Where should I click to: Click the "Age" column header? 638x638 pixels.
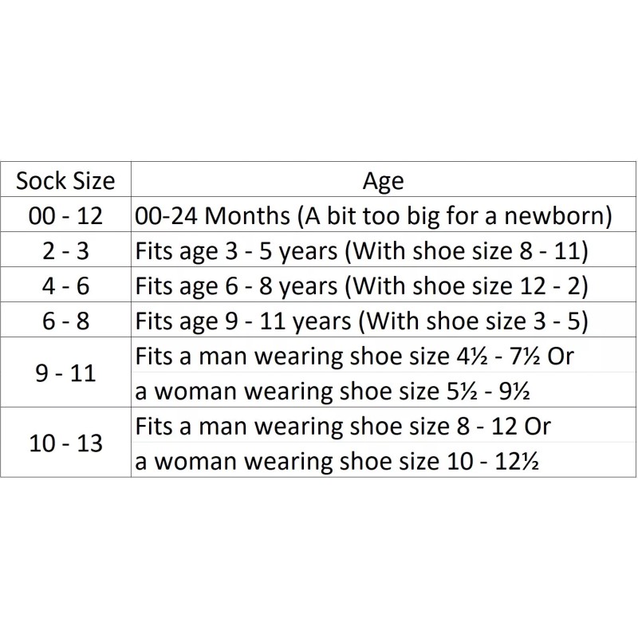tap(383, 181)
